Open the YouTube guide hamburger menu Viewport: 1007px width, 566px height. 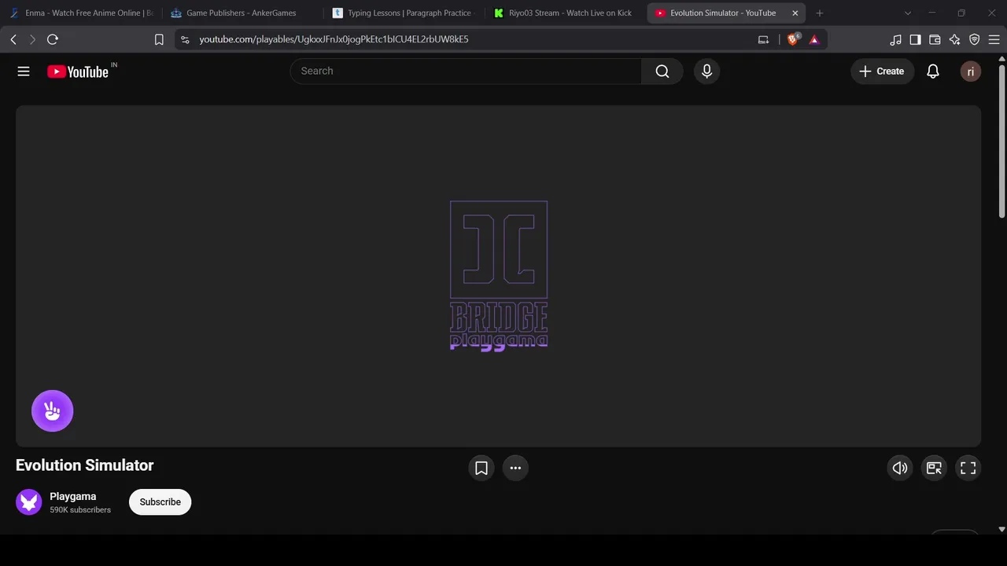tap(24, 72)
